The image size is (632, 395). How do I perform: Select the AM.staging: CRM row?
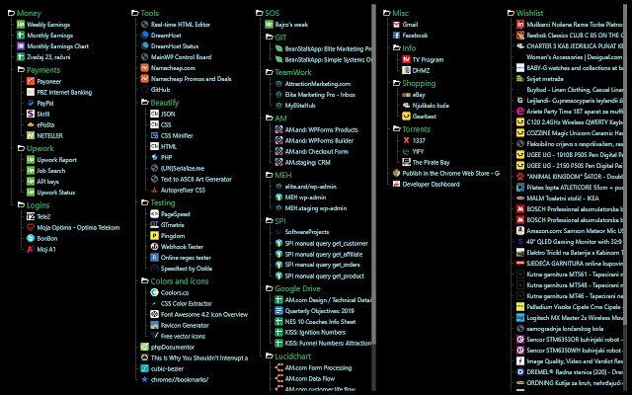[303, 162]
